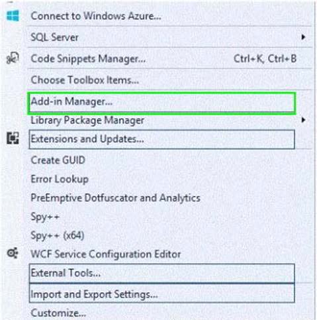The height and width of the screenshot is (320, 317).
Task: Click the WCF Service Configuration gear icon
Action: pyautogui.click(x=13, y=253)
